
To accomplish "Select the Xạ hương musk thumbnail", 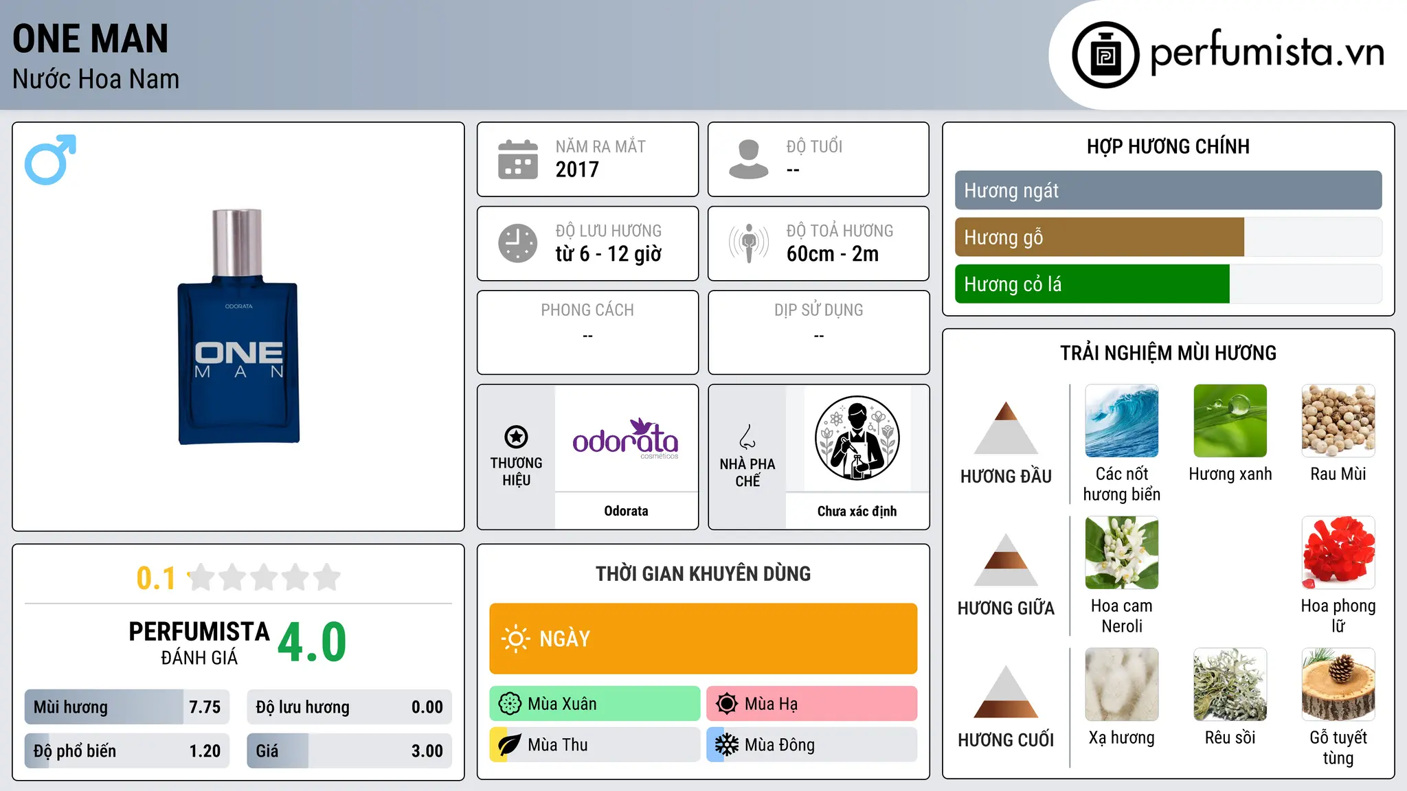I will (x=1122, y=685).
